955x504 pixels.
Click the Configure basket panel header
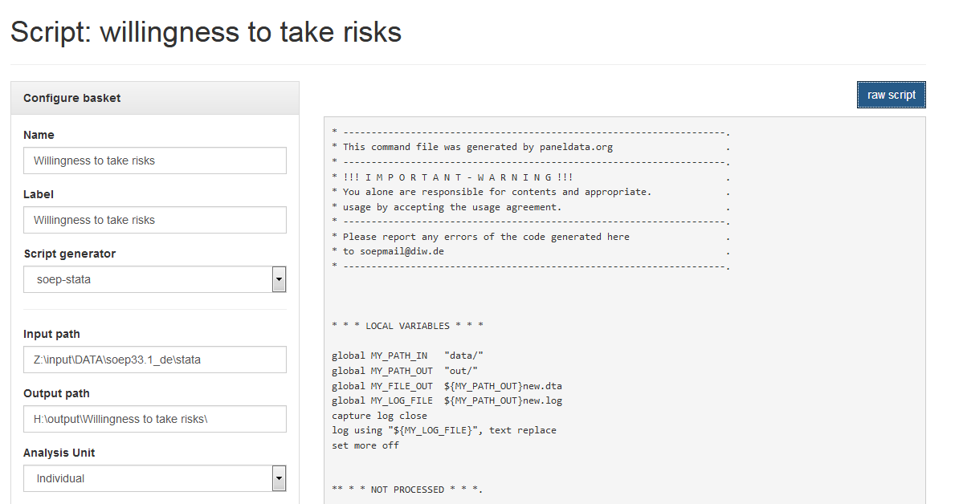[x=155, y=98]
